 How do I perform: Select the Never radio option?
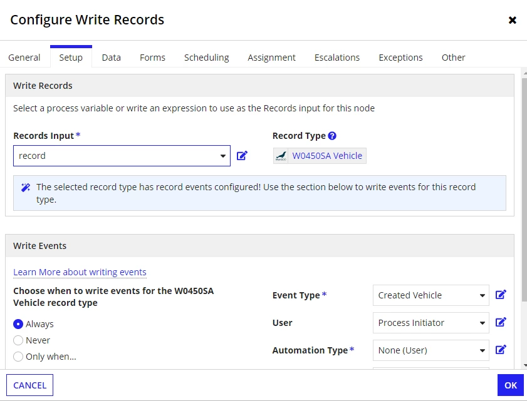click(x=18, y=340)
